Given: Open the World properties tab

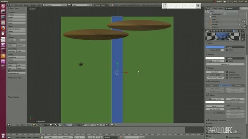Looking at the screenshot, I should tap(220, 31).
